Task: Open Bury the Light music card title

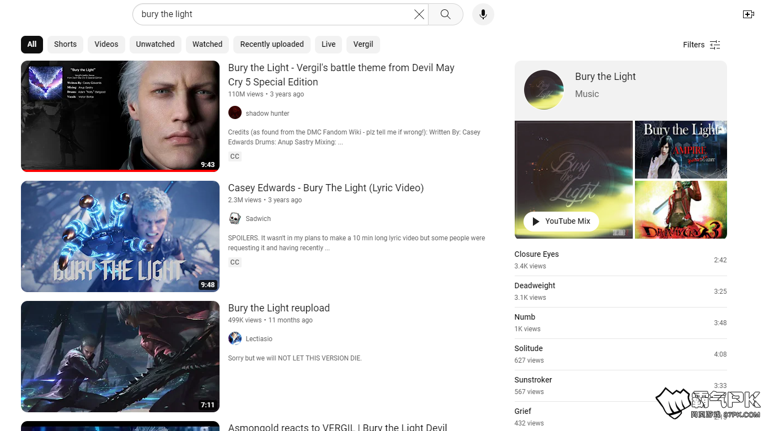Action: 605,77
